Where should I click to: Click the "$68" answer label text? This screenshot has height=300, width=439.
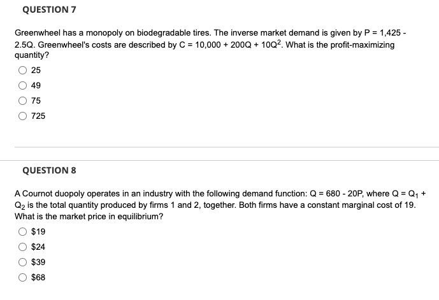click(x=38, y=277)
